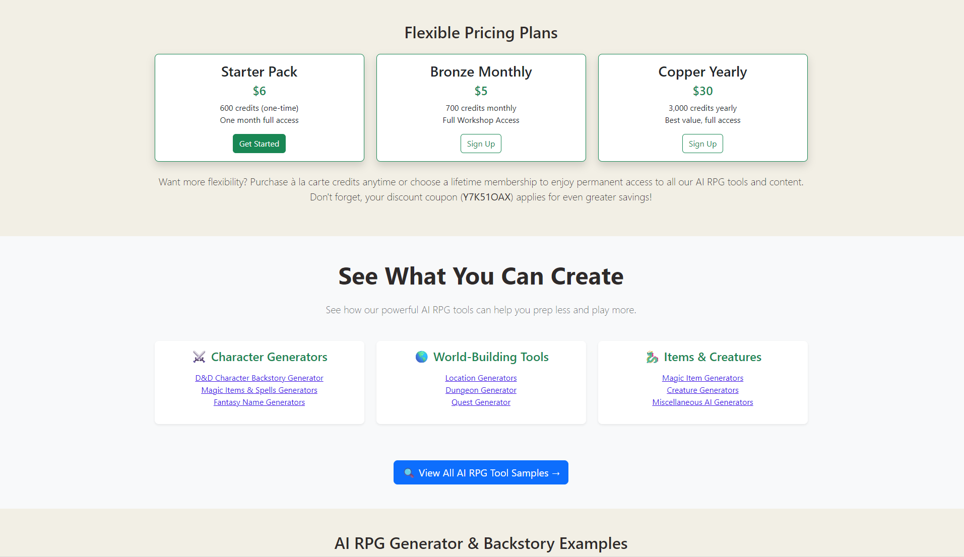The image size is (964, 557).
Task: Open the Creature Generators link
Action: coord(702,390)
